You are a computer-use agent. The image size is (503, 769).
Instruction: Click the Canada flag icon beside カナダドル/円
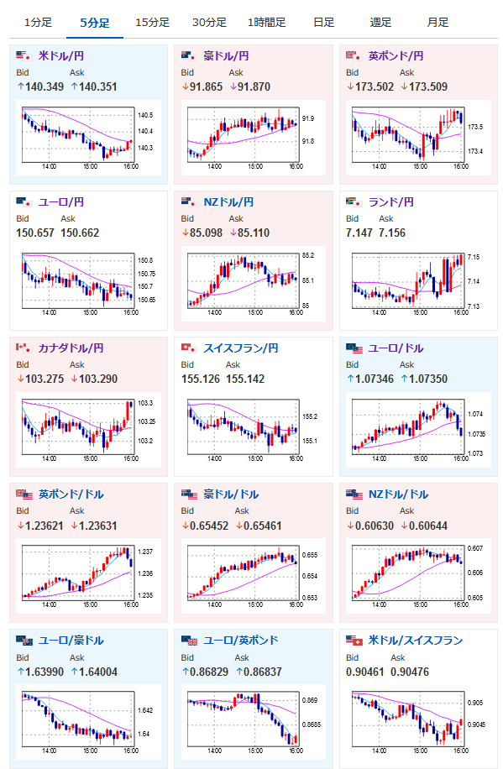pos(23,348)
